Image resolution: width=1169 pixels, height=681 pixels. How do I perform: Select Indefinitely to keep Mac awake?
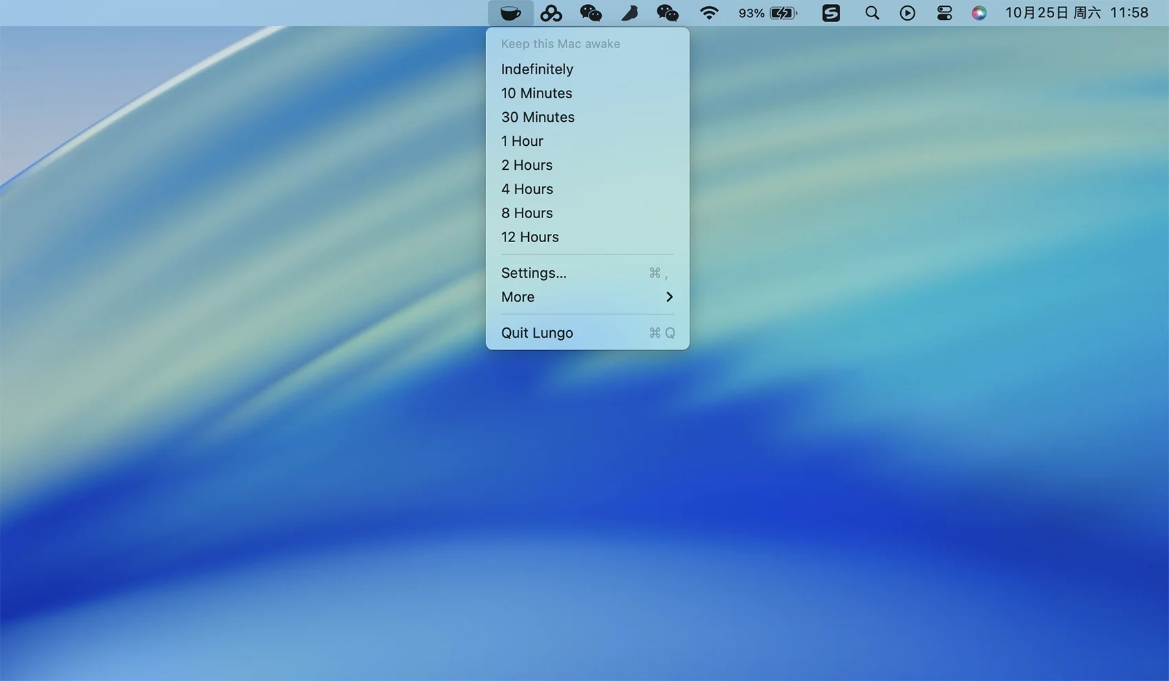(x=537, y=69)
